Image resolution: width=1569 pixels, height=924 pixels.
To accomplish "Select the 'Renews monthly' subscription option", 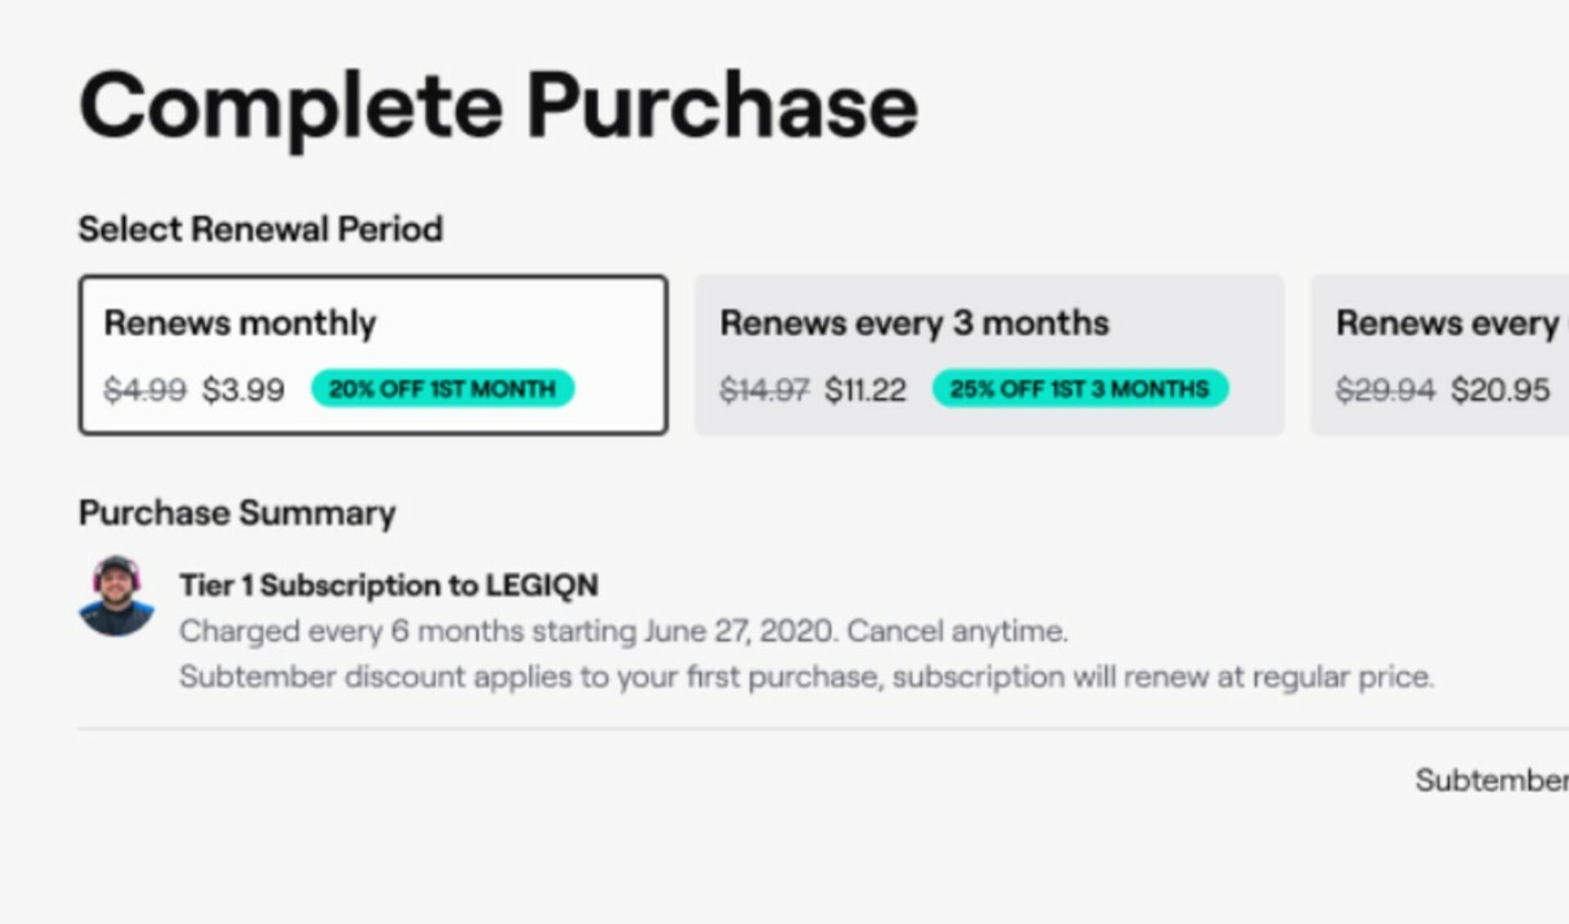I will coord(372,351).
